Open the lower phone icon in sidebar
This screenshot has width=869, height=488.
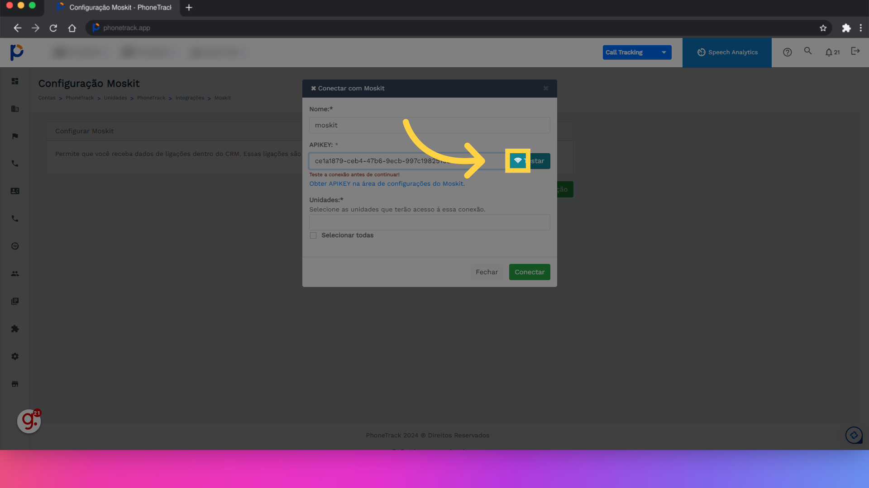coord(15,219)
